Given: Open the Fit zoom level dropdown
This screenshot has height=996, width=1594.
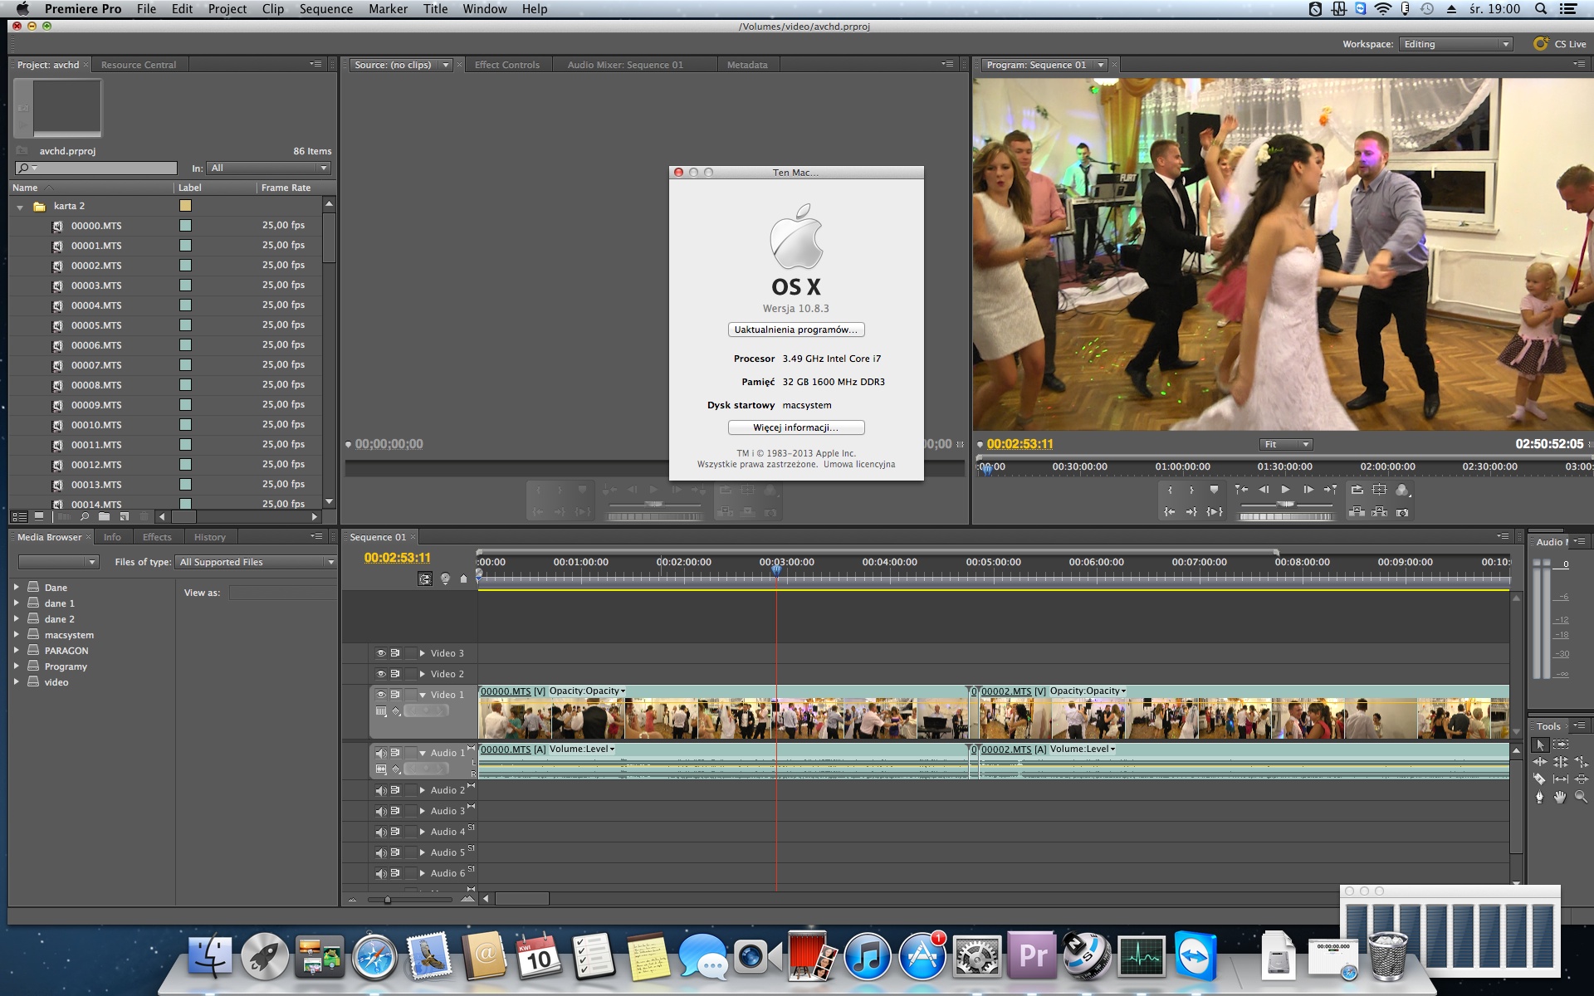Looking at the screenshot, I should 1285,444.
